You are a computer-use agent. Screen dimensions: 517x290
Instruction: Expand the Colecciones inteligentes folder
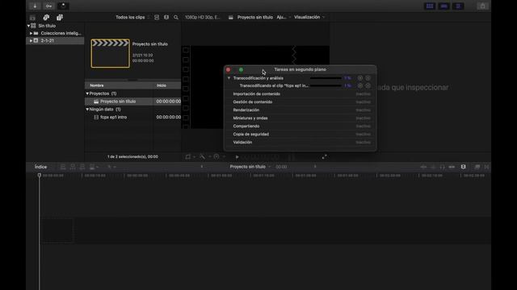coord(31,33)
